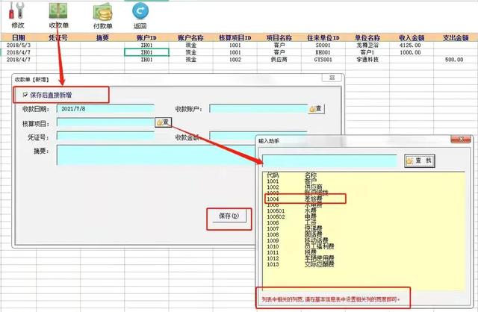Toggle the 保存后直接新增 checkbox
The height and width of the screenshot is (312, 478).
[x=25, y=95]
